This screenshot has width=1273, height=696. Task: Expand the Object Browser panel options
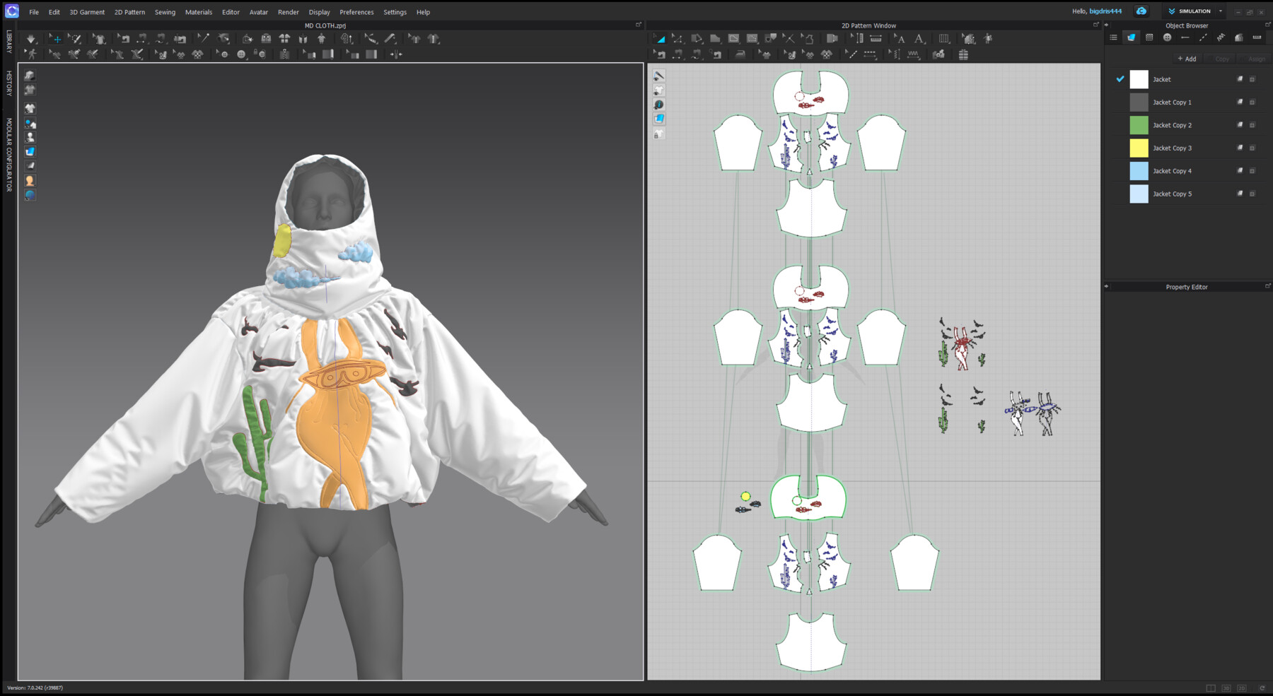(x=1106, y=25)
